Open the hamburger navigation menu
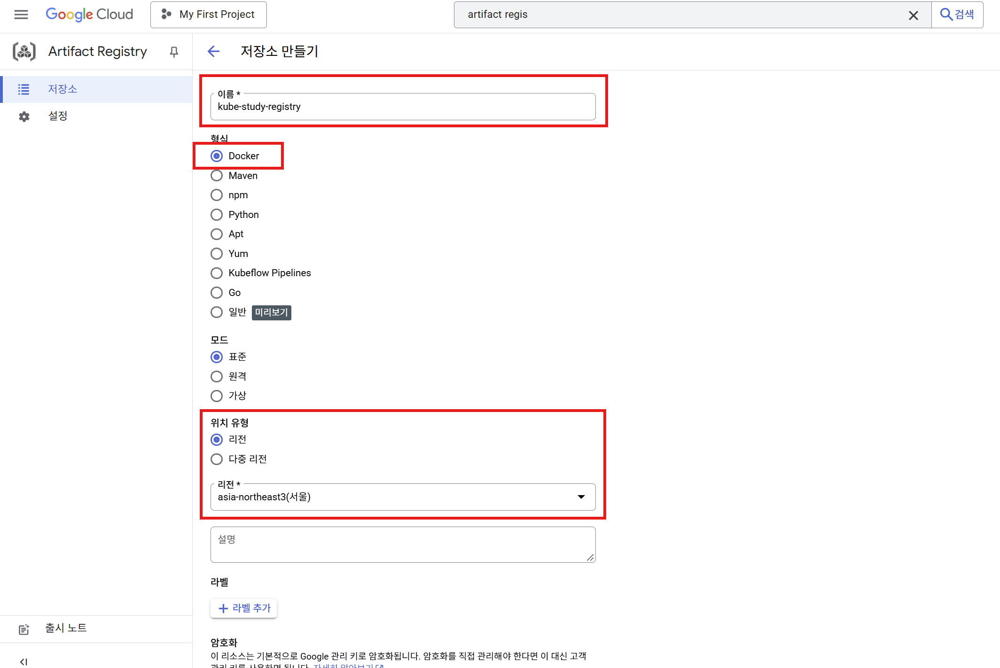 coord(21,15)
